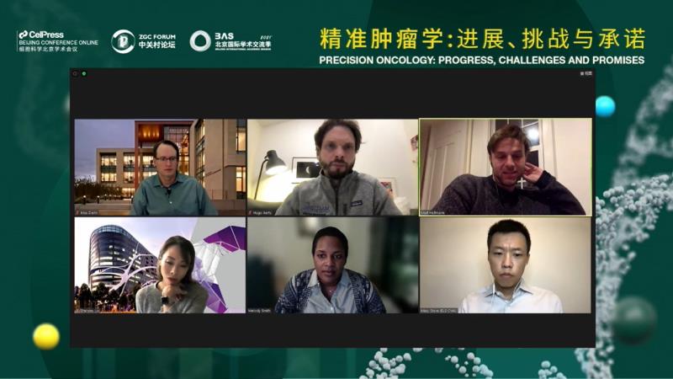Click the Melody Smith name label

[260, 310]
